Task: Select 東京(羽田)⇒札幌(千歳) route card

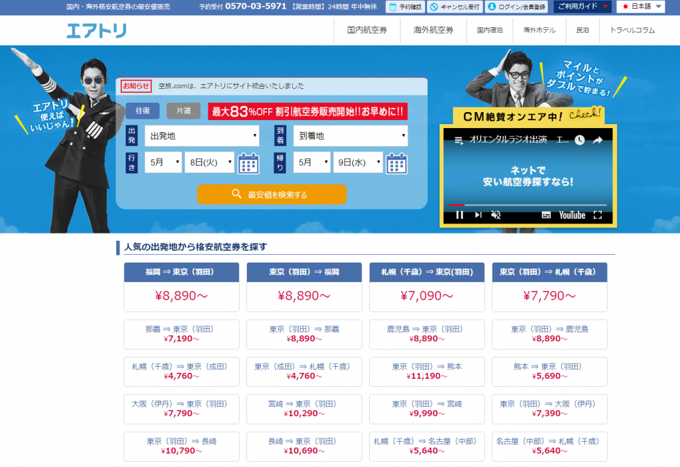Action: coord(549,287)
